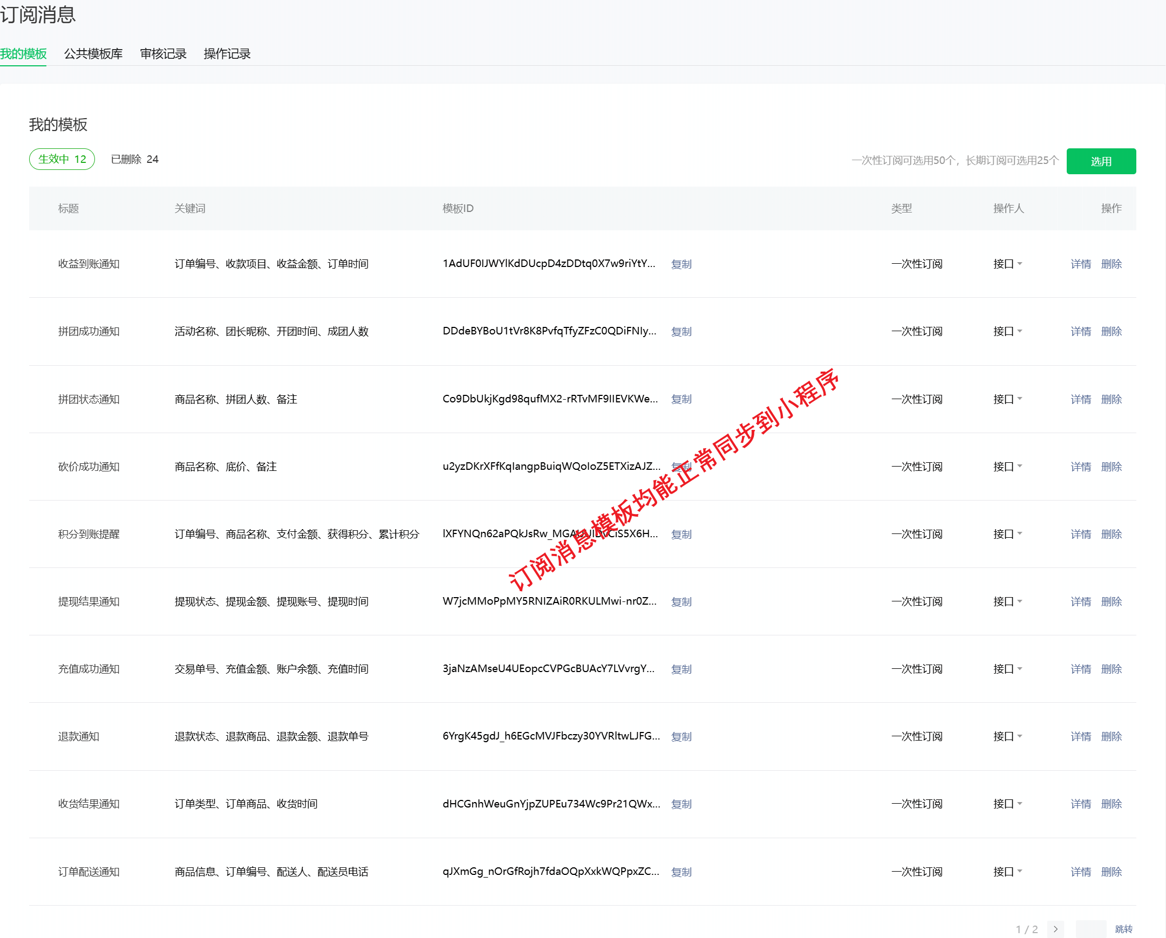Open the 审核记录 tab
Screen dimensions: 1166x938
pyautogui.click(x=163, y=53)
